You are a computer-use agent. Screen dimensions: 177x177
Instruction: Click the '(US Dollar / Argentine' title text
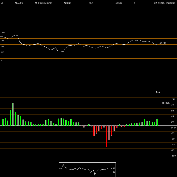[164, 3]
